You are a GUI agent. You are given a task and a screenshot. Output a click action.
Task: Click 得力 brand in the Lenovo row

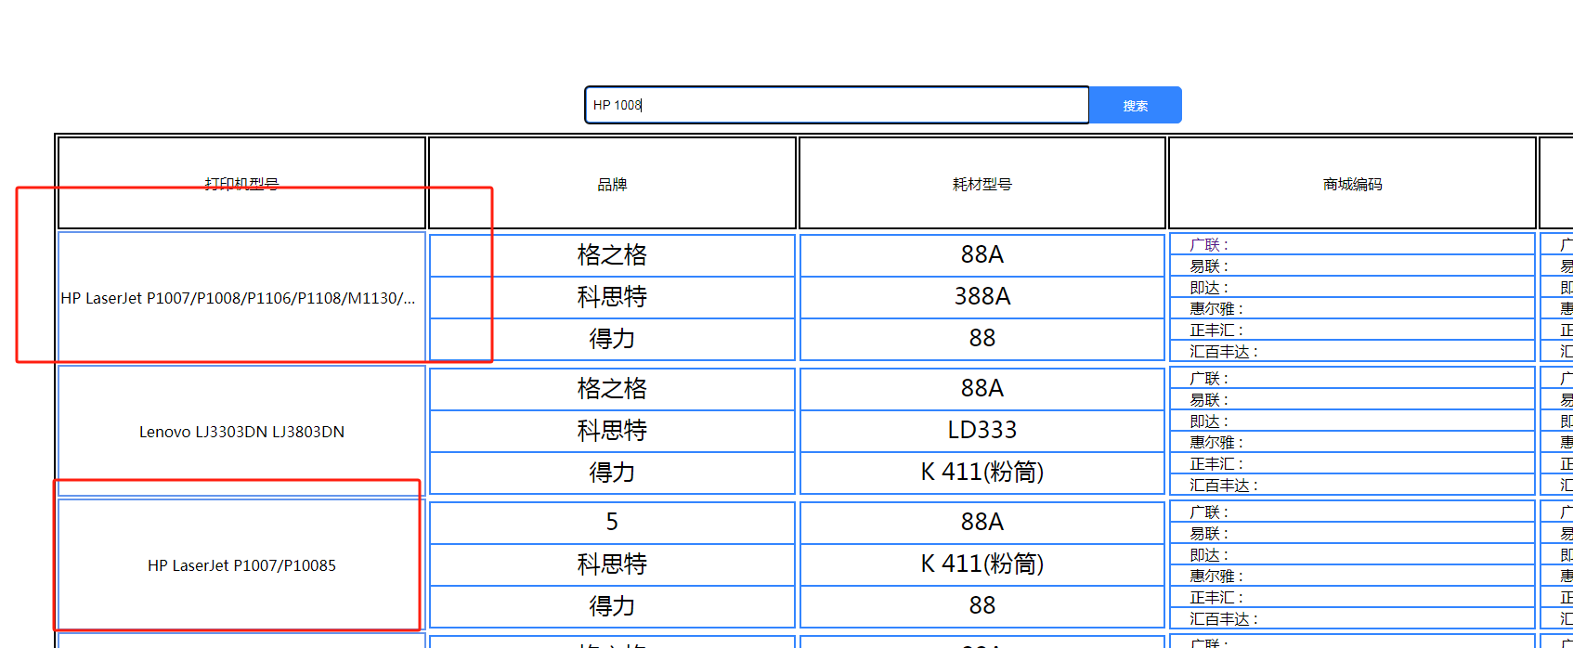click(x=612, y=473)
